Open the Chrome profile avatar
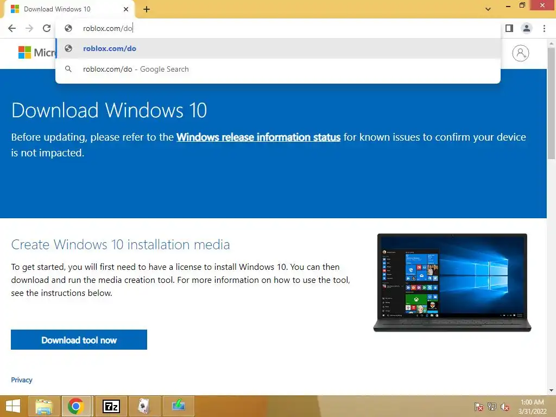Screen dimensions: 556x417 (527, 28)
